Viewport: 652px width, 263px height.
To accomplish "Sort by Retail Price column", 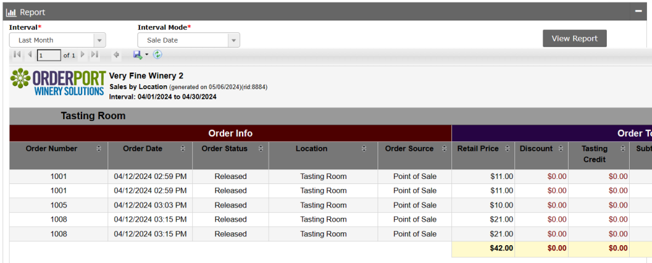I will tap(508, 149).
